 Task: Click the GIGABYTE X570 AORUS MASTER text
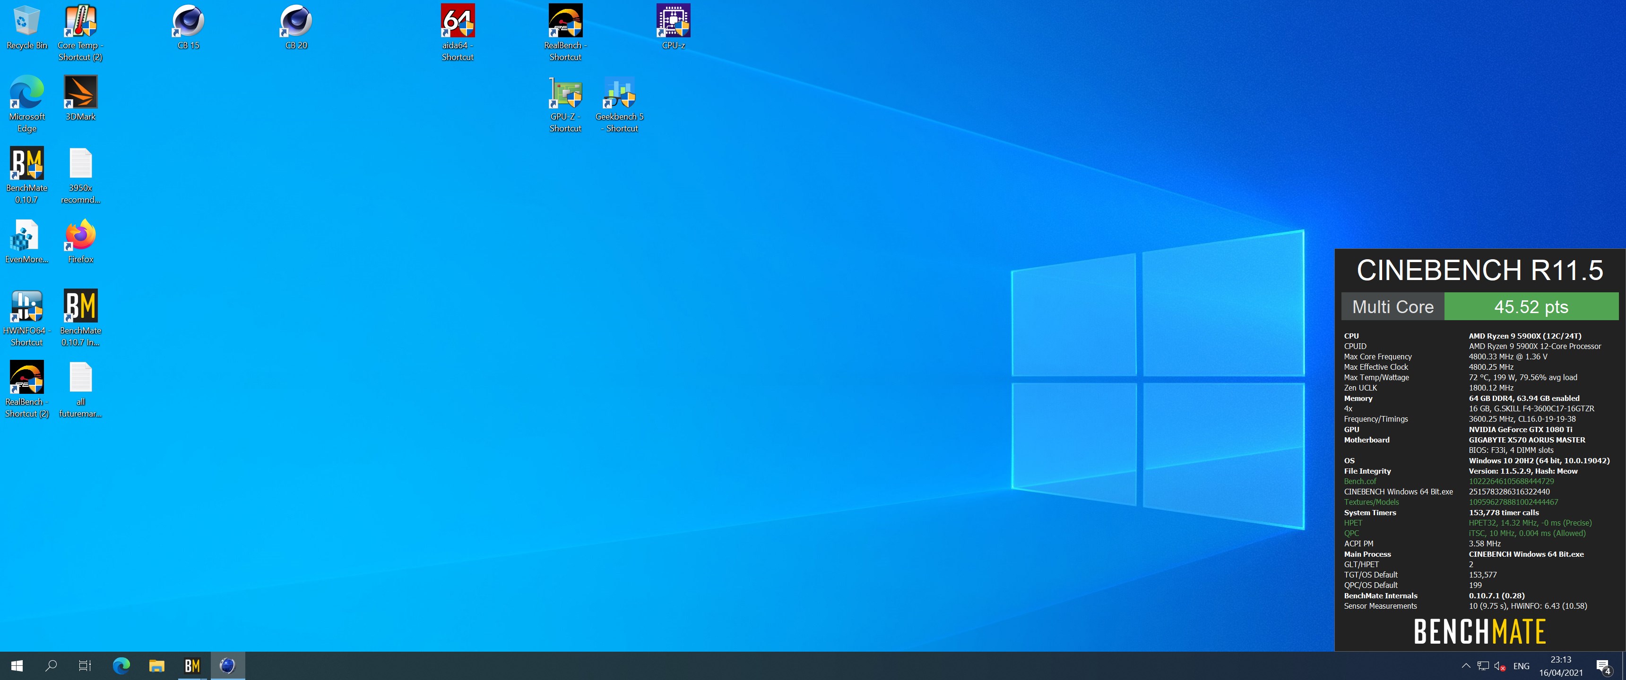(1526, 440)
